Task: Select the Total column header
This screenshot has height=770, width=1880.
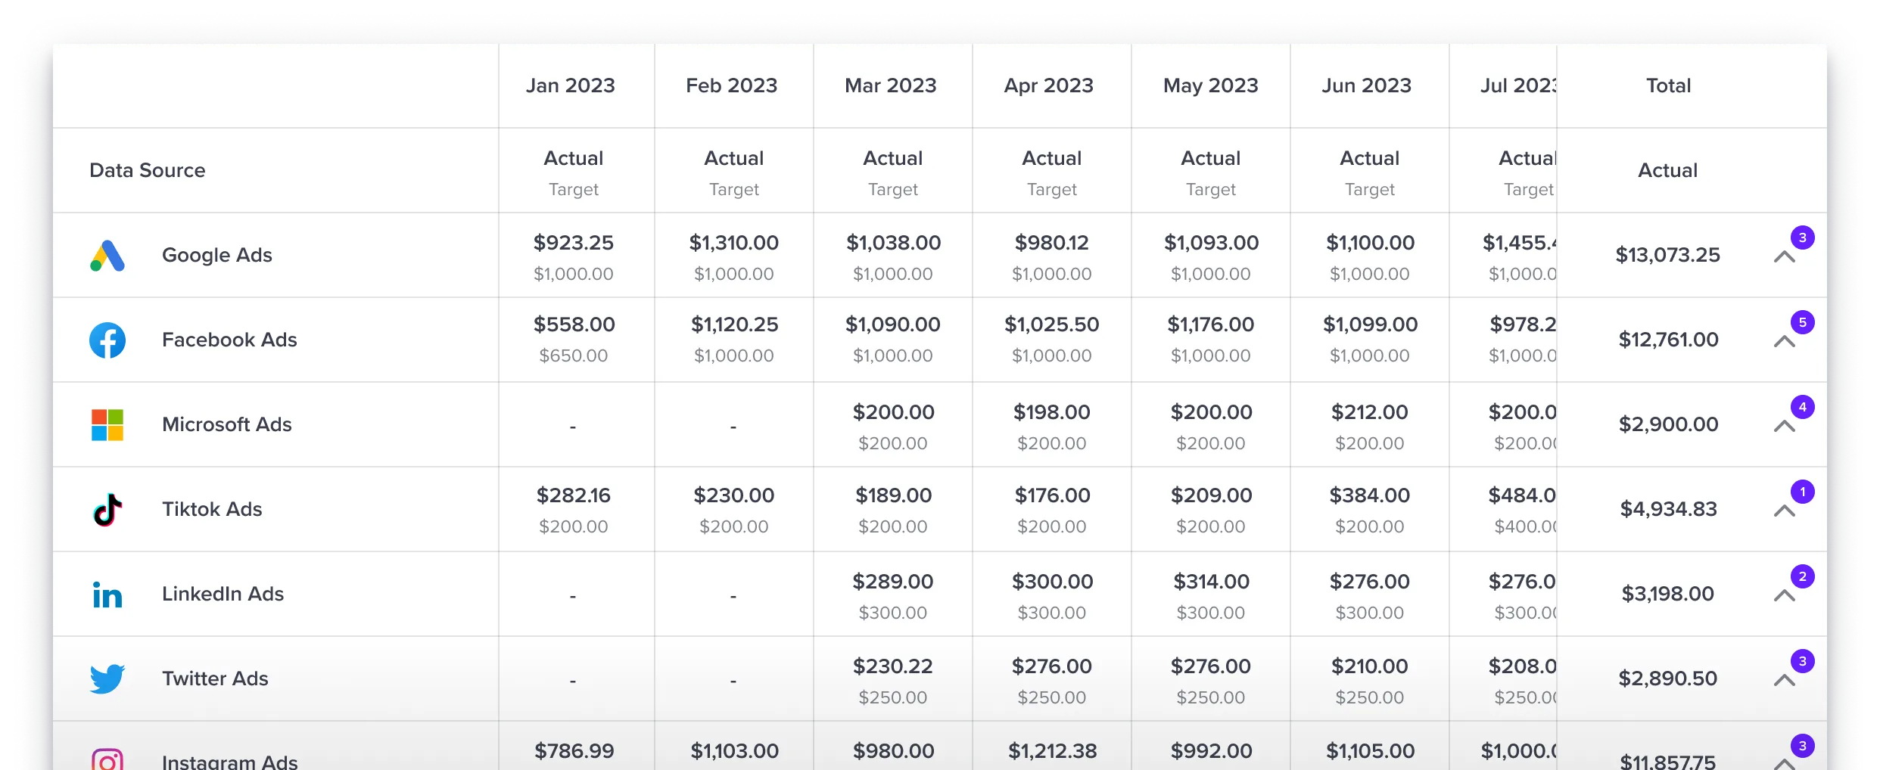Action: 1668,85
